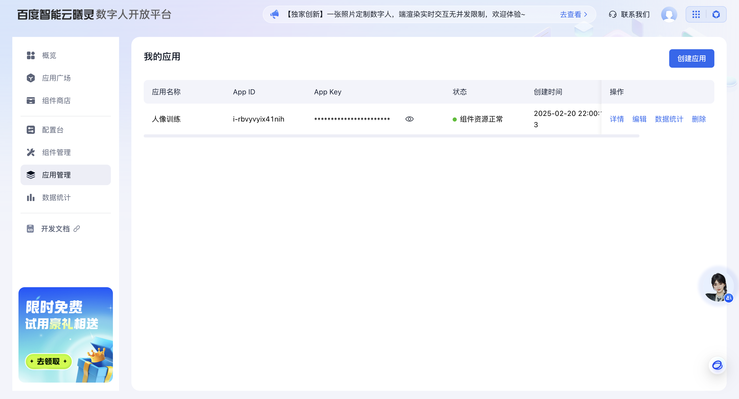Click the 操作 column header
Screen dimensions: 739x399
click(617, 92)
